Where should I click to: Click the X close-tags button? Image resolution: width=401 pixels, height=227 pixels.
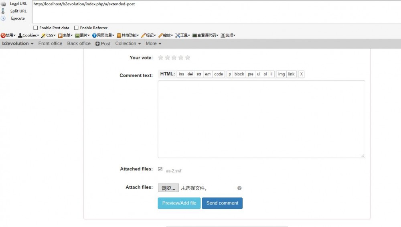(x=301, y=74)
